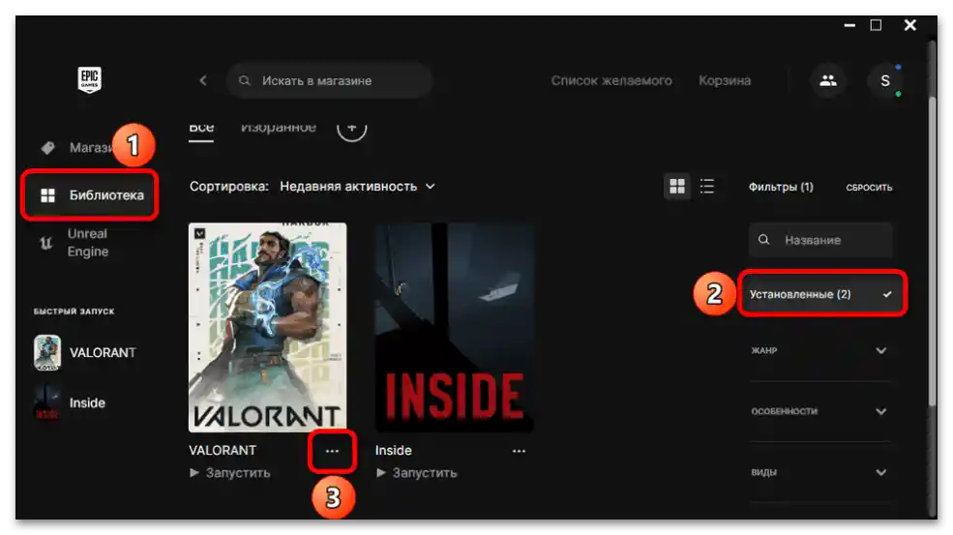Open Список желаемого wishlist link
Image resolution: width=953 pixels, height=535 pixels.
[611, 80]
